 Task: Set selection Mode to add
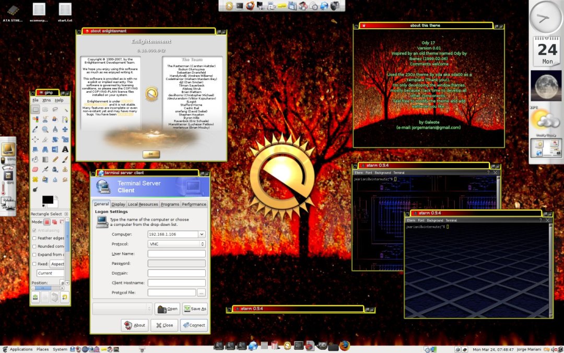[54, 222]
